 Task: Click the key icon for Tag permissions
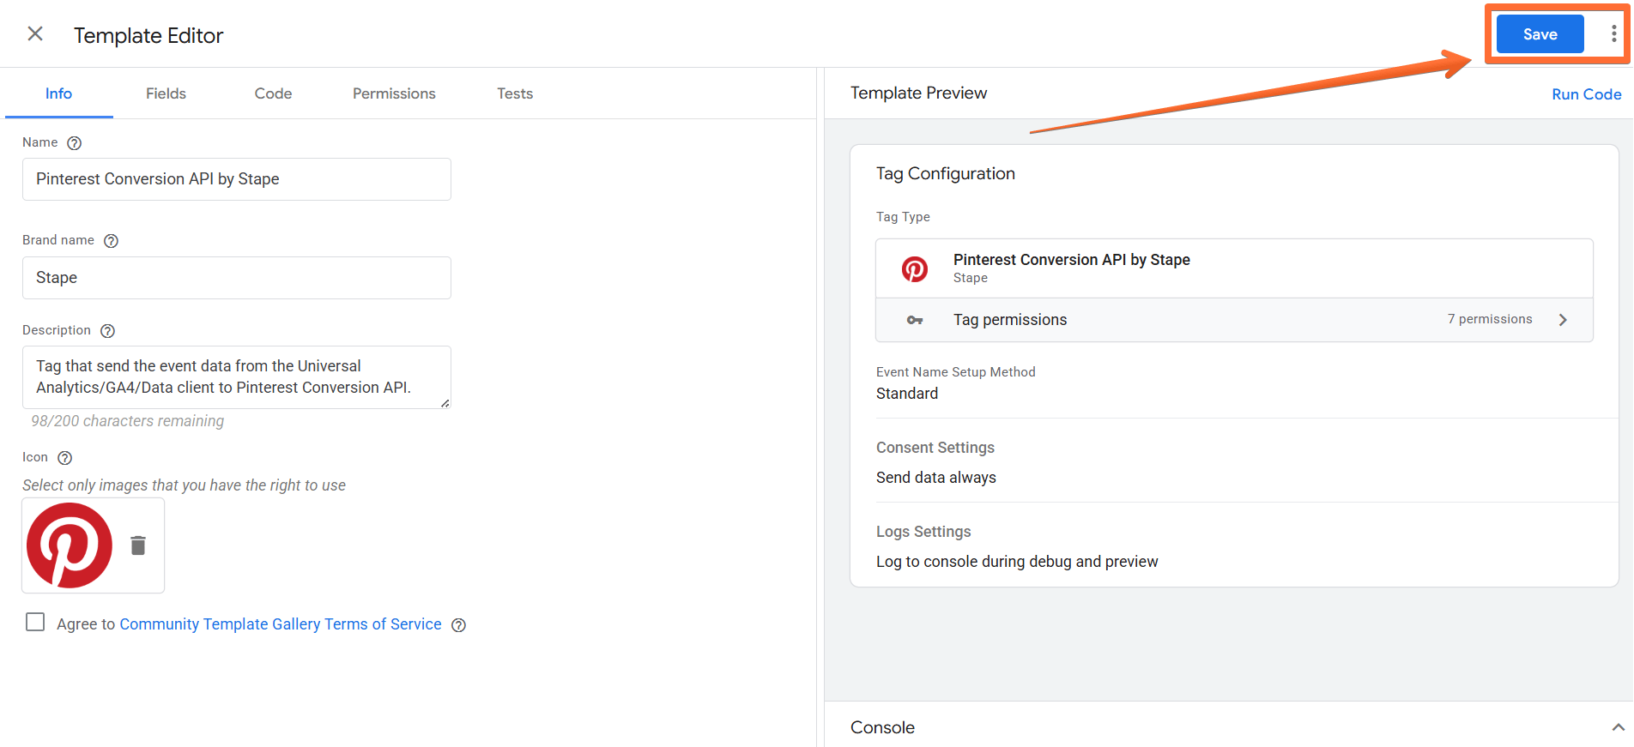(x=915, y=320)
